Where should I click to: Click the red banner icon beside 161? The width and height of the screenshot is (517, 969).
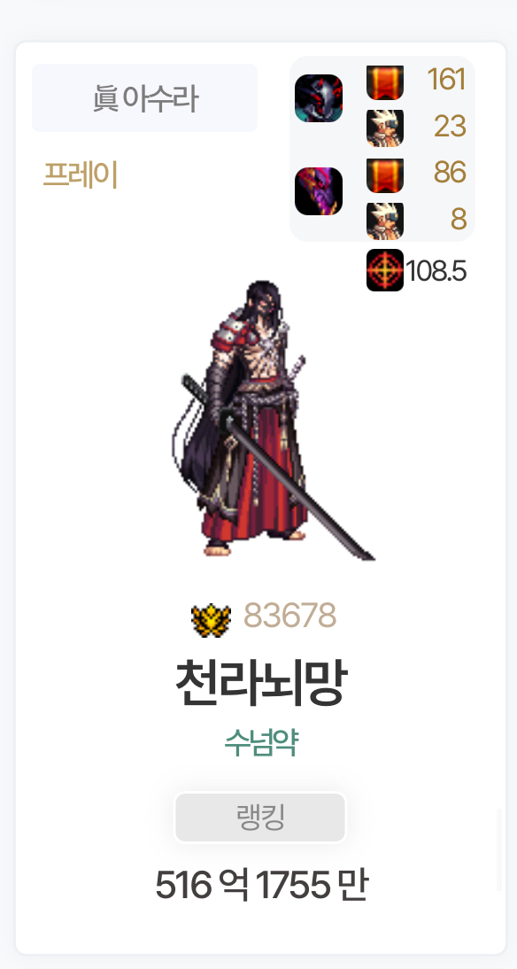tap(385, 82)
